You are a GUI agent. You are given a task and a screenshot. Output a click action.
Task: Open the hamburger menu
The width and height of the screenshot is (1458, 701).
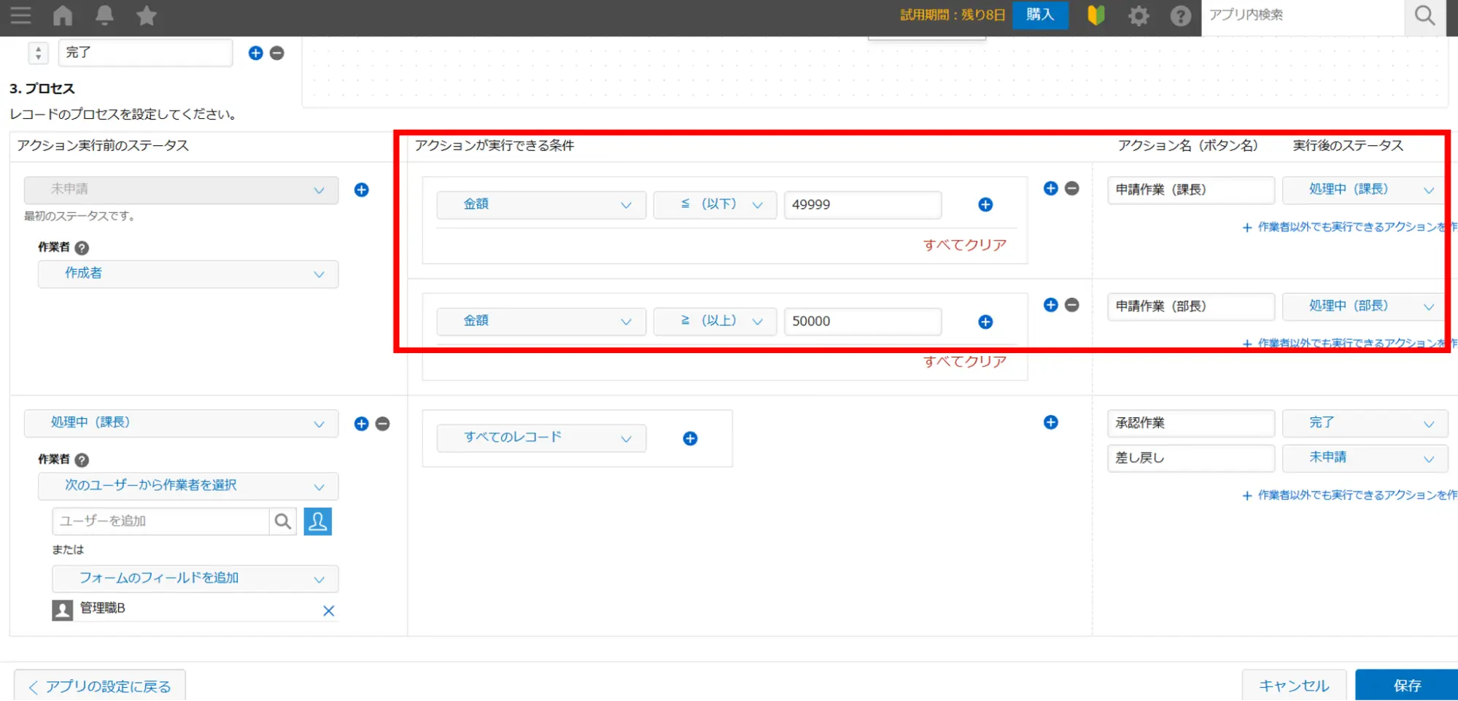(x=20, y=15)
